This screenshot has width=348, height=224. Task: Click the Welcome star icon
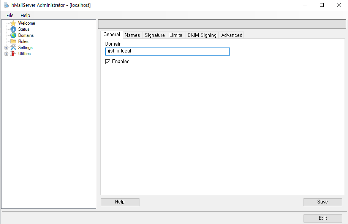[x=13, y=23]
